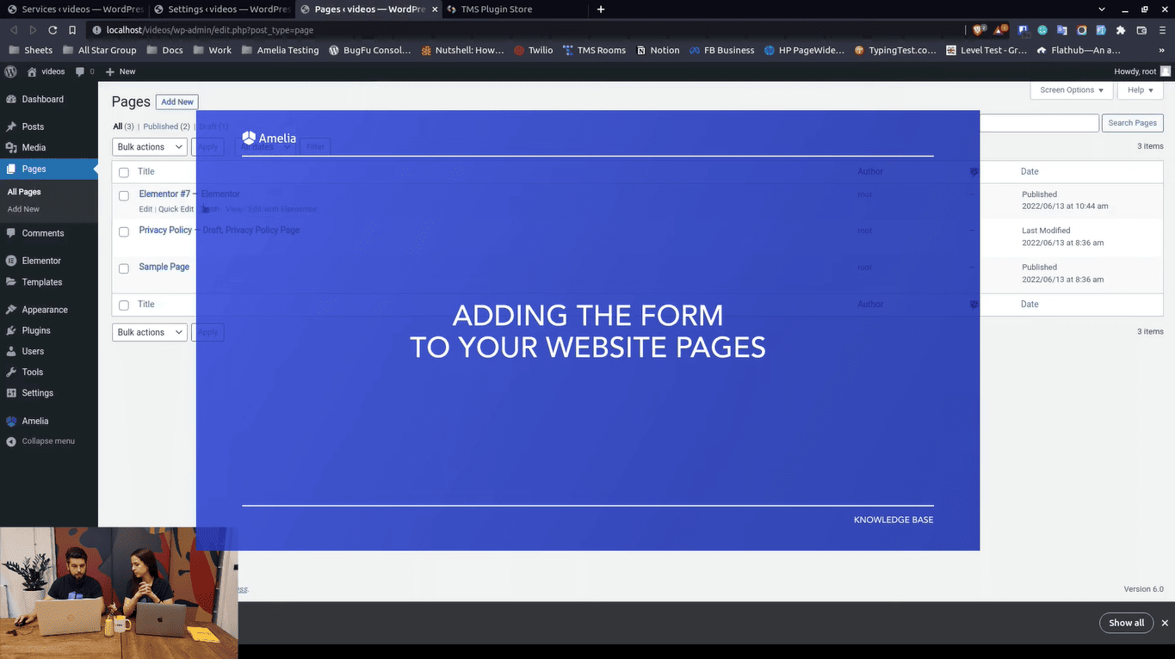Reload the page in the browser

point(53,30)
